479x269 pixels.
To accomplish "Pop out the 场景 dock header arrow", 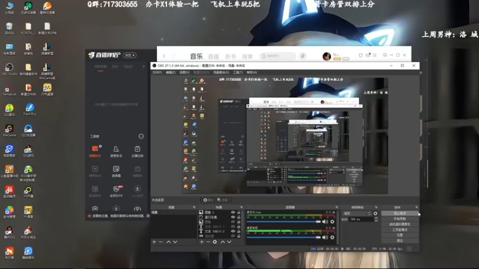I will (x=194, y=207).
